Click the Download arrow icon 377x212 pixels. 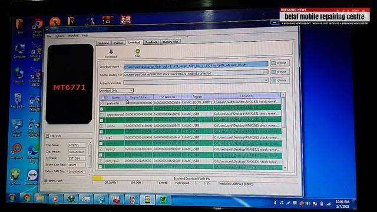click(x=111, y=52)
